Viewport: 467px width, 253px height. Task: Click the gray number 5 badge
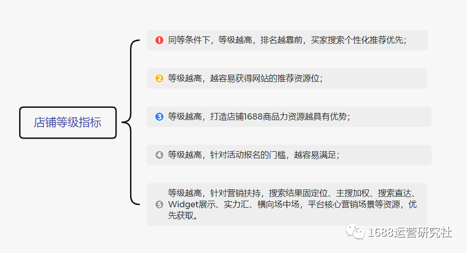coord(159,204)
